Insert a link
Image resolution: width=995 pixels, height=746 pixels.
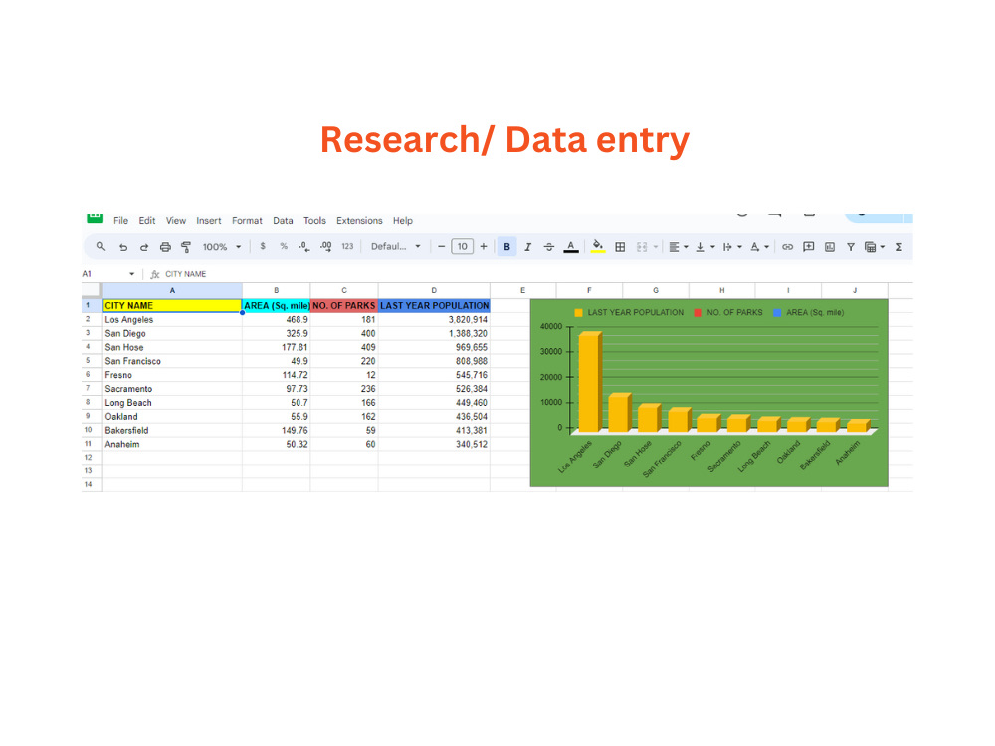pos(787,247)
